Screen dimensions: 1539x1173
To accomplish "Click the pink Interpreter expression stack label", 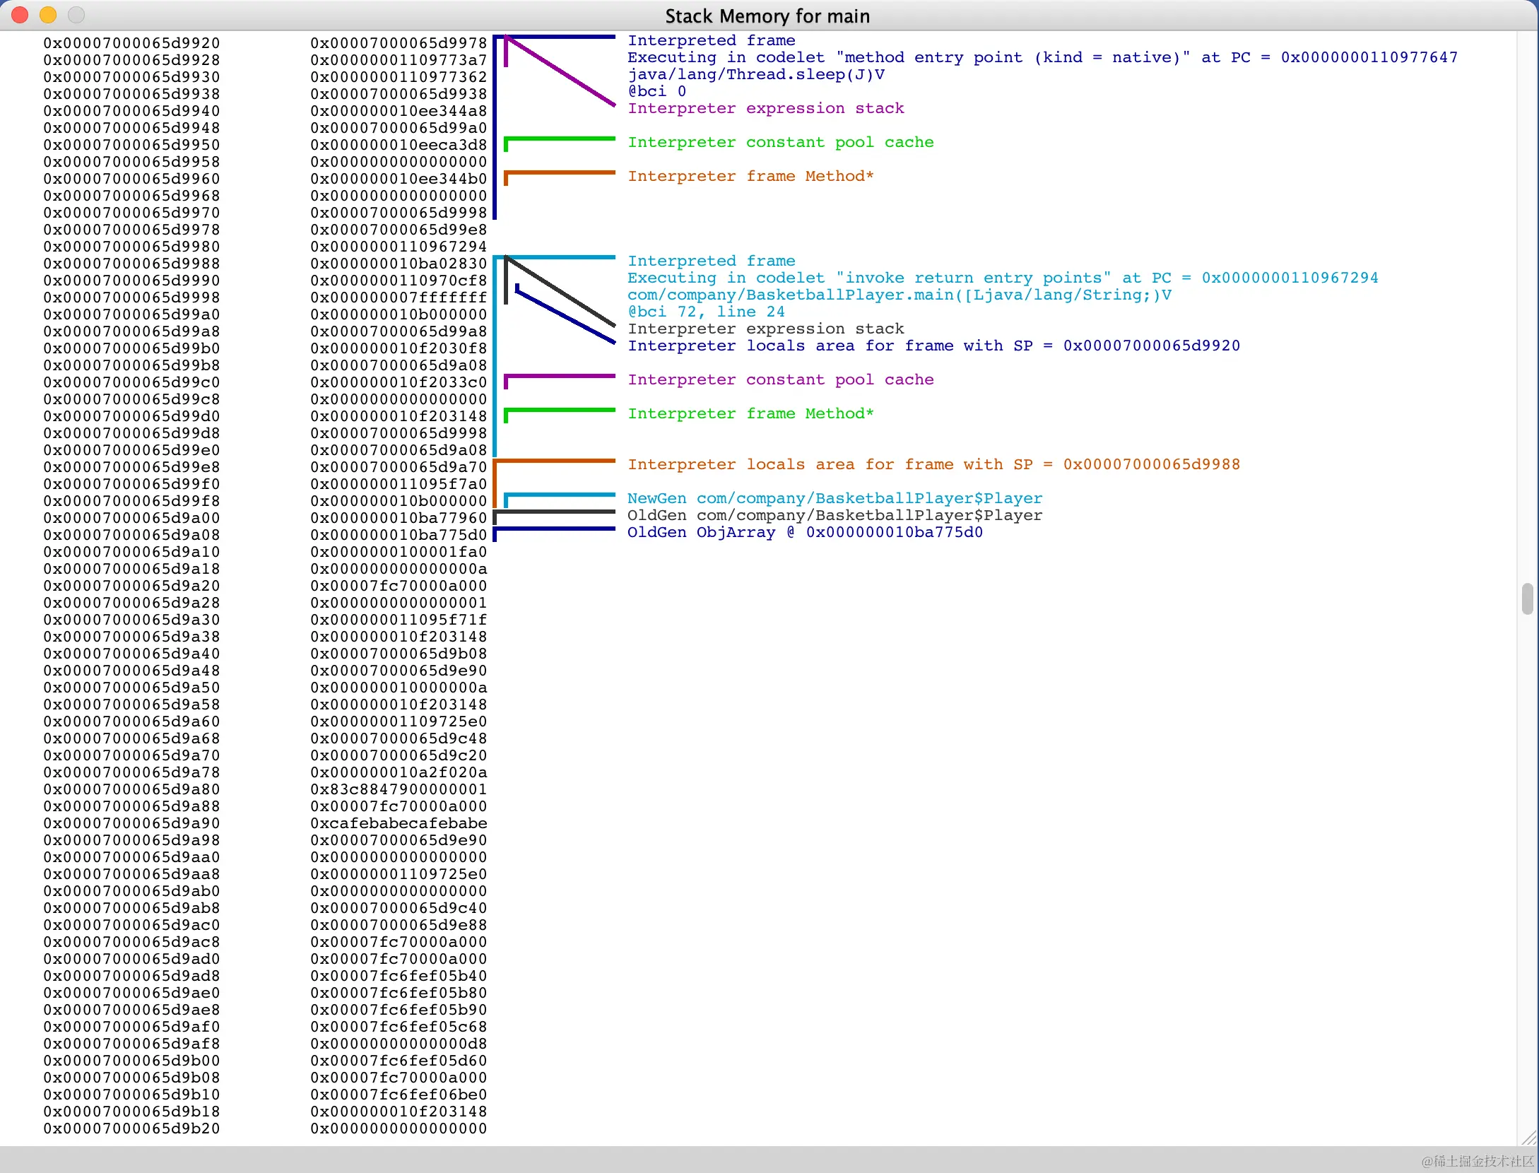I will pyautogui.click(x=766, y=108).
